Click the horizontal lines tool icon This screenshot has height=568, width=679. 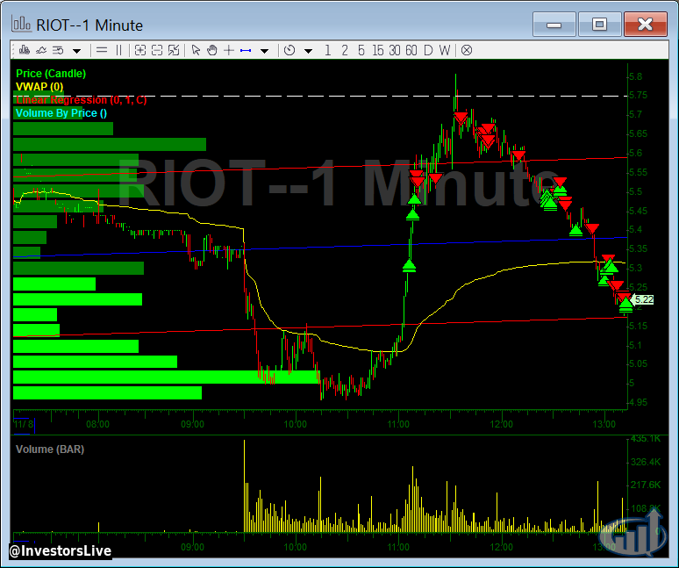click(x=102, y=51)
